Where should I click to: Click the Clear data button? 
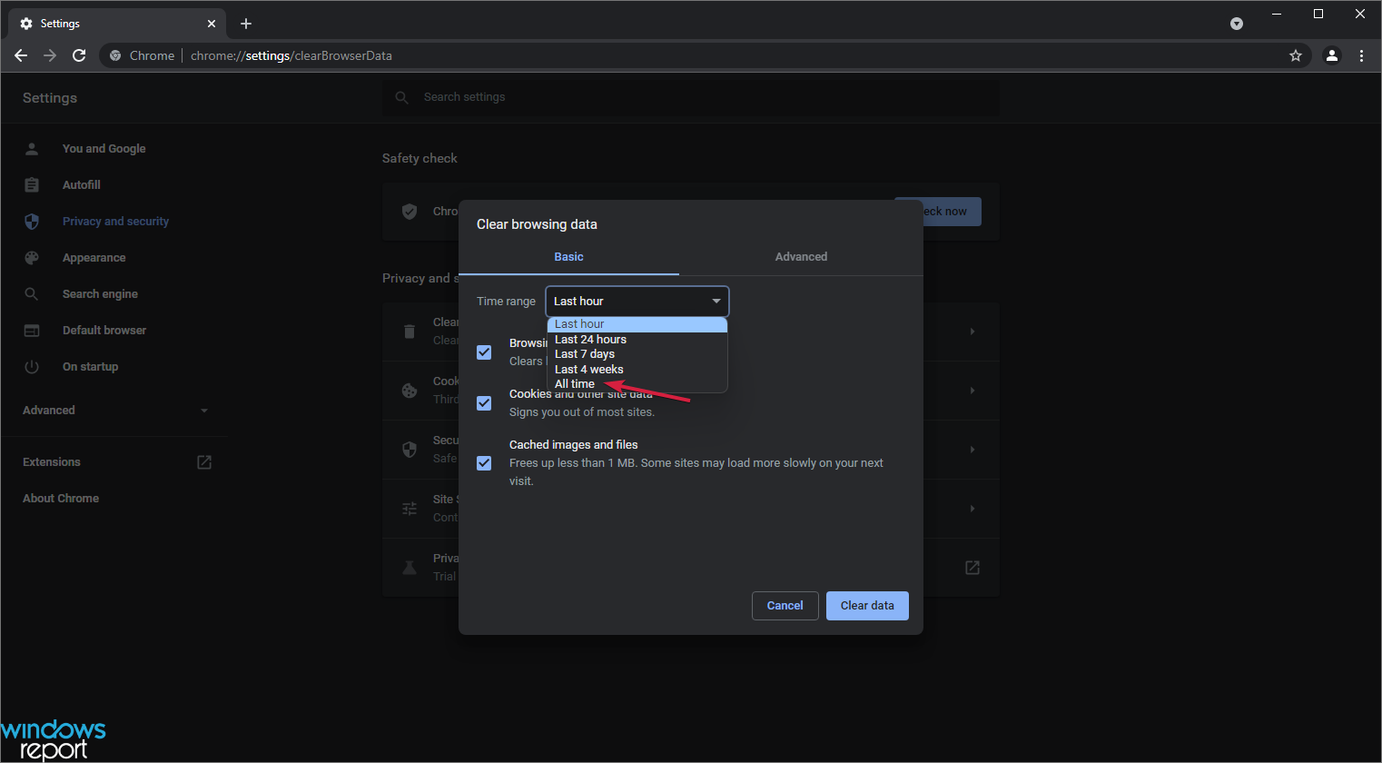click(867, 606)
